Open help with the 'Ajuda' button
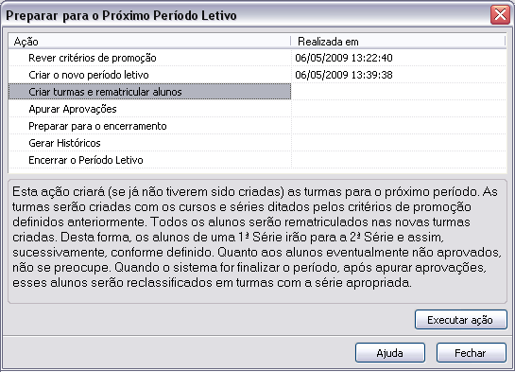 tap(390, 353)
